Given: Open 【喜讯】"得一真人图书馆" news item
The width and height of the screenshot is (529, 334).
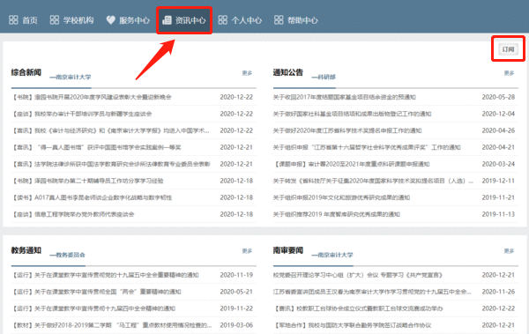Looking at the screenshot, I should 96,147.
